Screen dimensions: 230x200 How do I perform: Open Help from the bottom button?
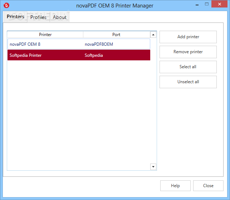click(175, 186)
